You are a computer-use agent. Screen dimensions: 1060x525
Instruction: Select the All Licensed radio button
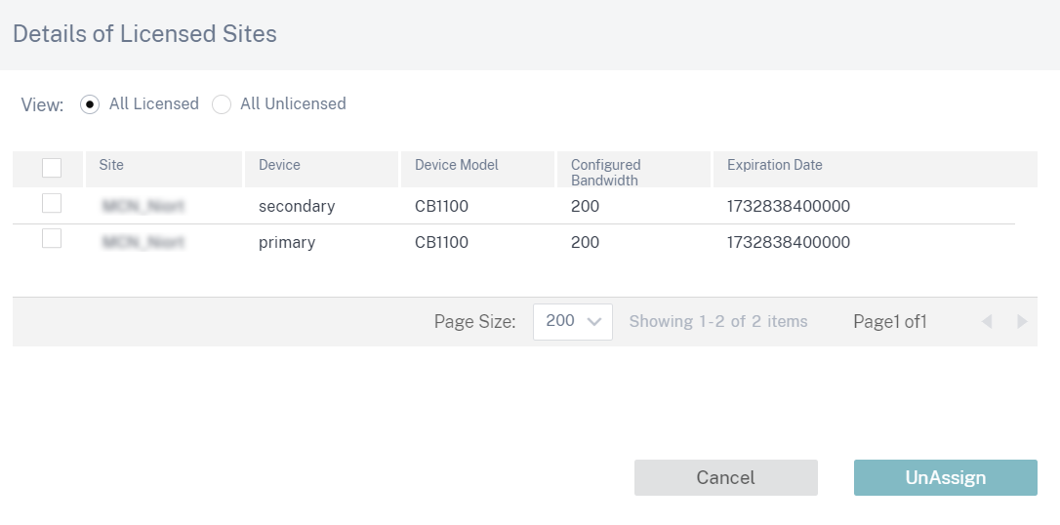[x=89, y=104]
